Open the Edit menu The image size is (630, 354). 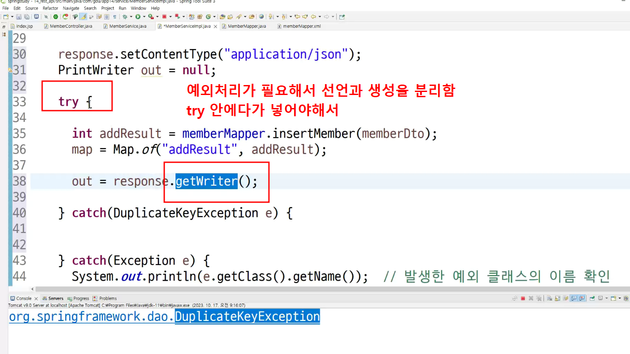[17, 8]
